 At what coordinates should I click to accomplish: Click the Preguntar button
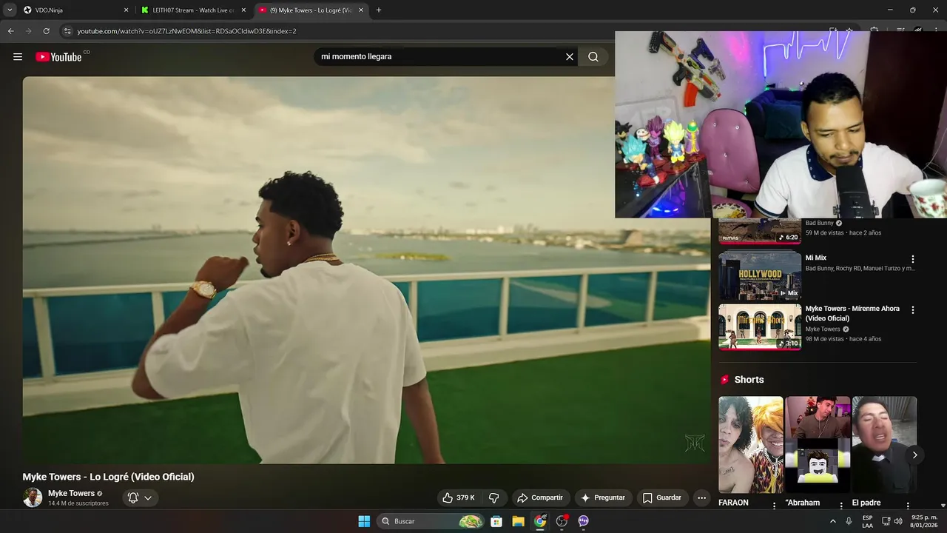click(602, 497)
